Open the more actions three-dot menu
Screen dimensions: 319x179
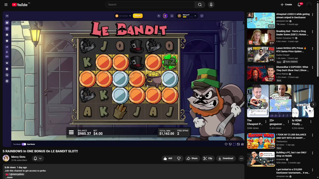pos(241,158)
